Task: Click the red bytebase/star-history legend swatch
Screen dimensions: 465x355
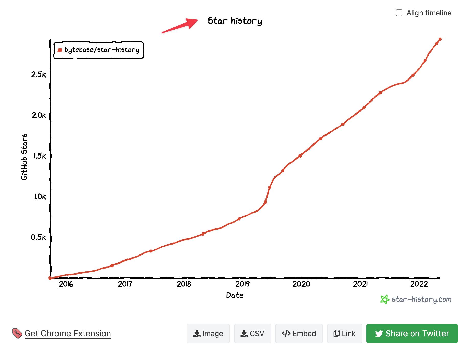Action: point(60,50)
